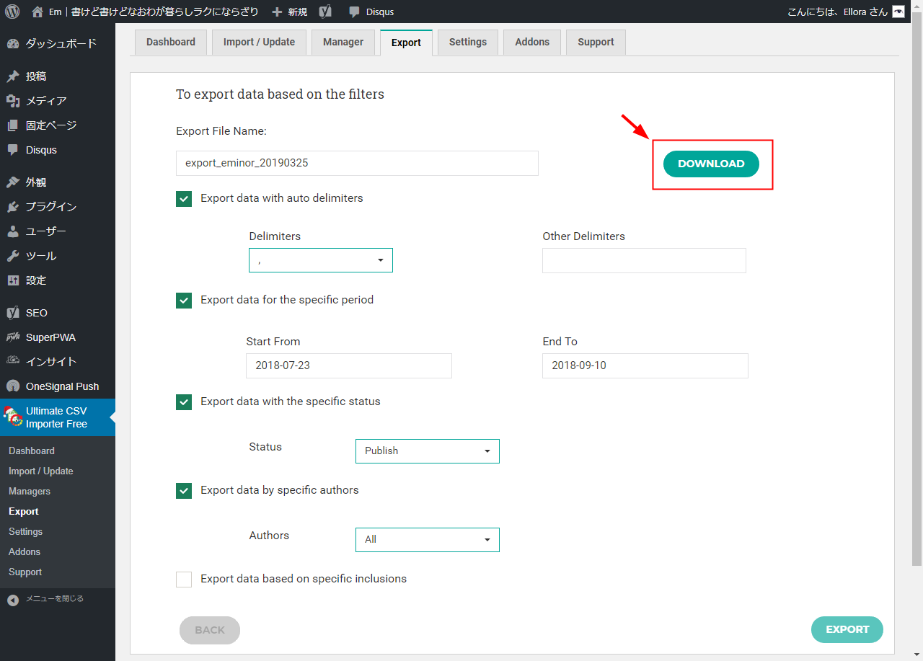Open the site home icon in admin bar
Screen dimensions: 923x661
(x=38, y=12)
